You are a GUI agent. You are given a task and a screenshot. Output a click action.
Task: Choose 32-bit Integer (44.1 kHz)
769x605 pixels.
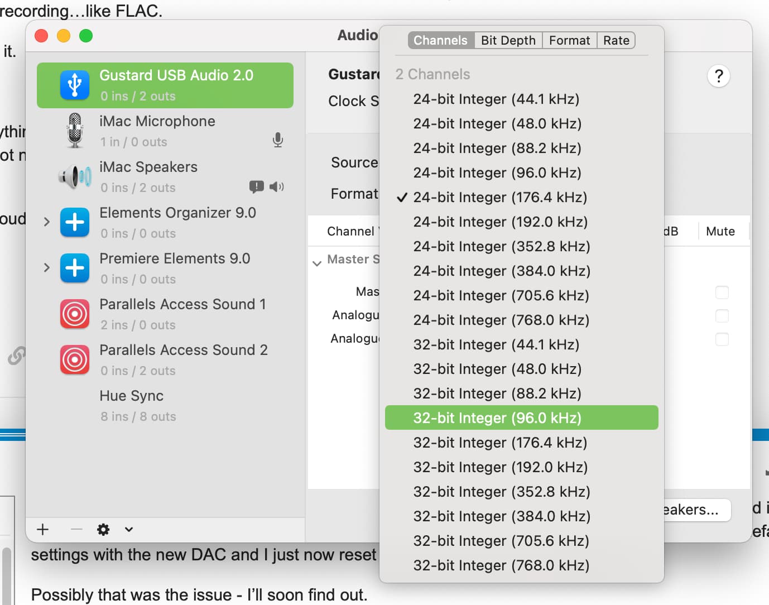522,344
